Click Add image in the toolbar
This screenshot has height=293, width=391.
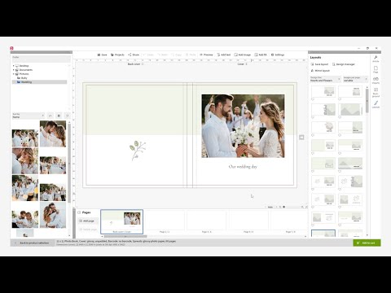pos(243,55)
